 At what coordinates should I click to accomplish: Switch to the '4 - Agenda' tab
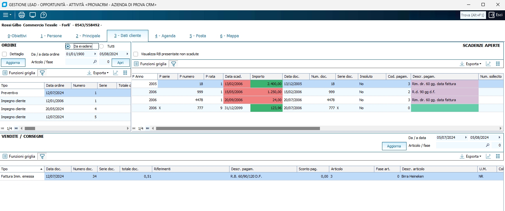[x=165, y=36]
